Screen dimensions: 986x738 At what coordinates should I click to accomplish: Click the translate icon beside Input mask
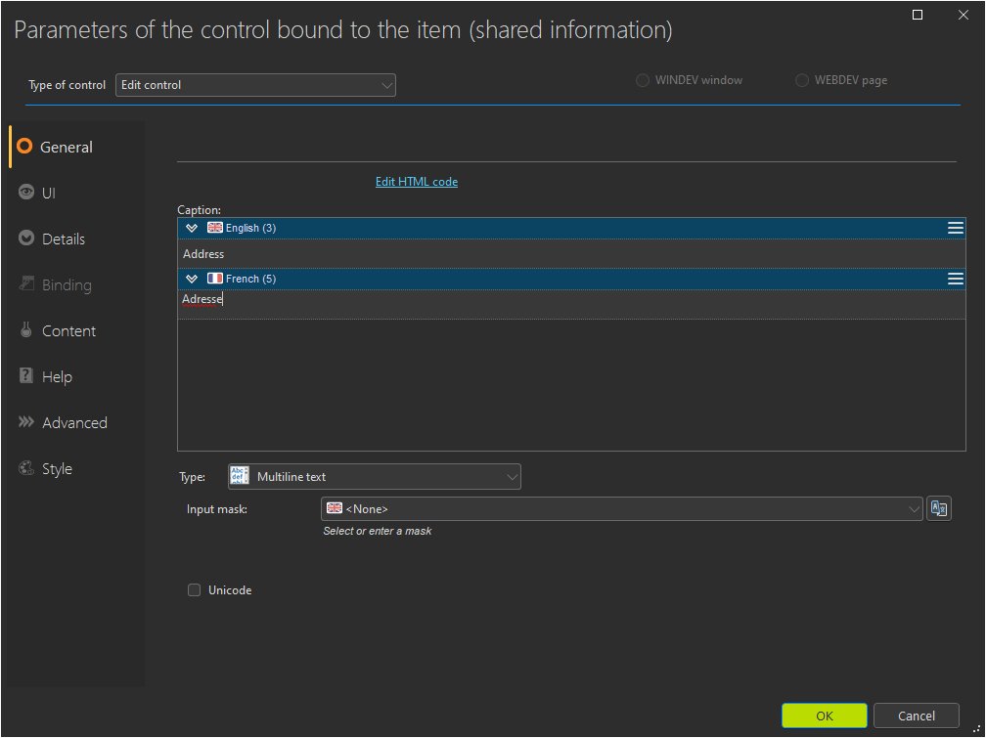point(939,508)
